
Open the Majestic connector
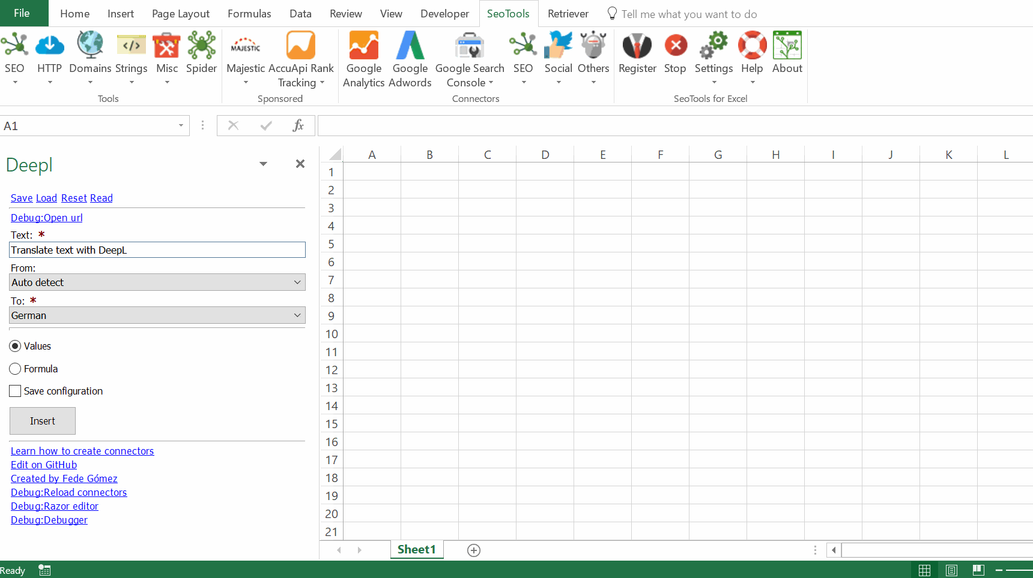point(246,46)
